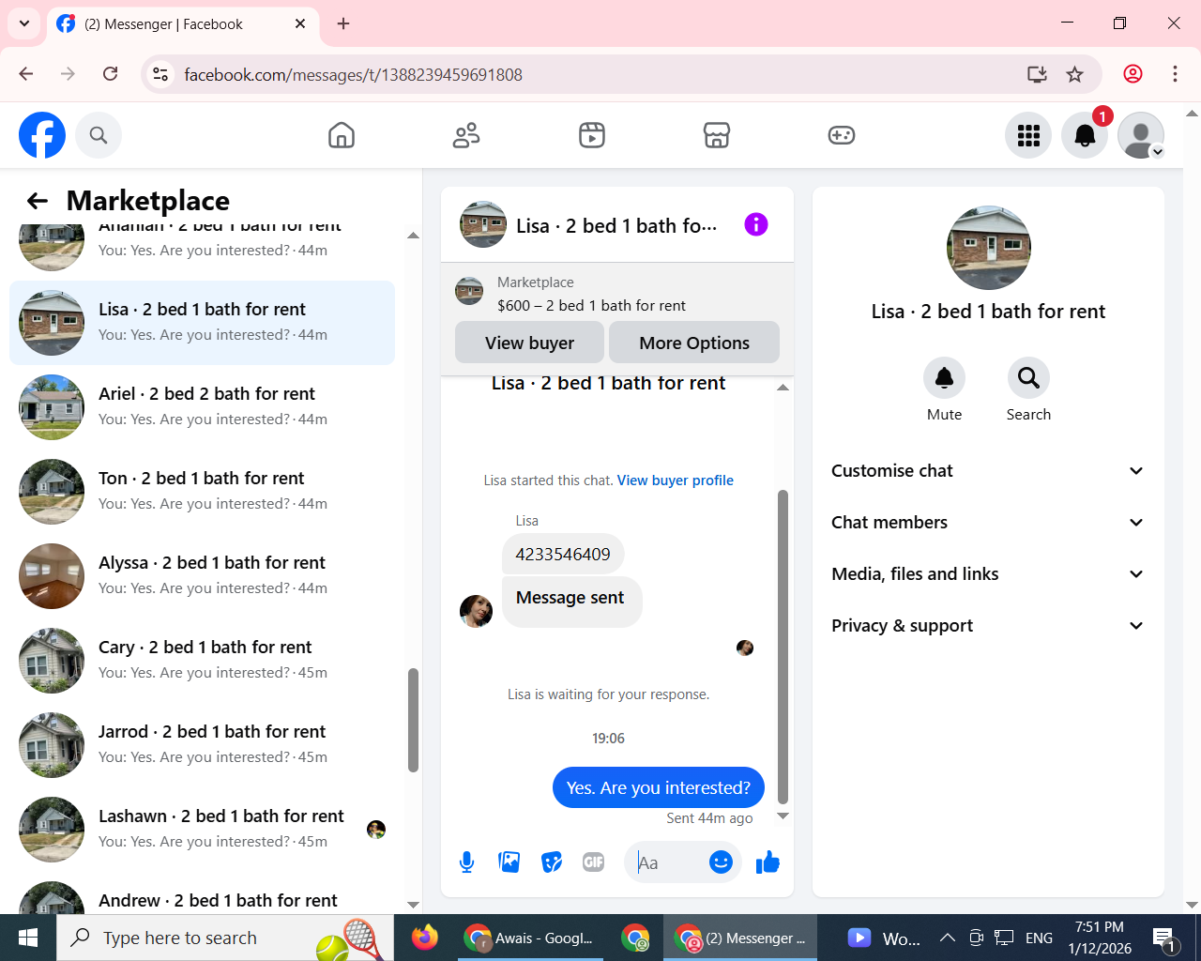1201x961 pixels.
Task: Select the Lisa conversation in chat list
Action: [202, 323]
